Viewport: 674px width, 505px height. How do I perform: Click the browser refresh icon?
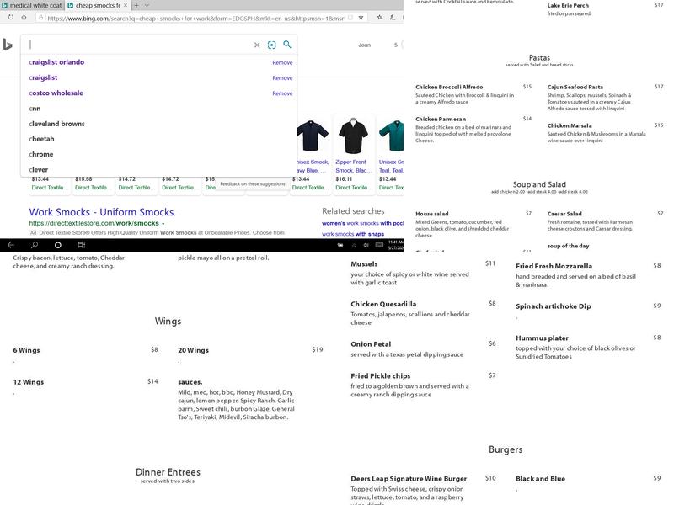(x=8, y=18)
